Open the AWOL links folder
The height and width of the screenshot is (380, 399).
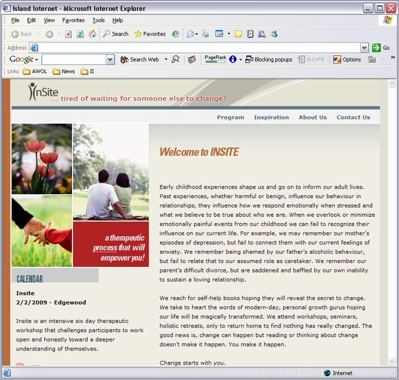[x=35, y=71]
